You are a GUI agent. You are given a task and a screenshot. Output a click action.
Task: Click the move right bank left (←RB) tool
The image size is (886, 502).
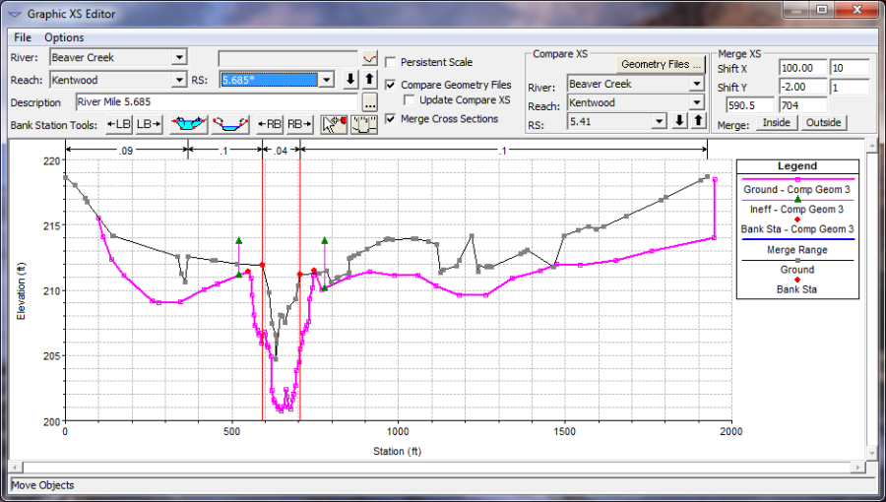click(x=269, y=125)
